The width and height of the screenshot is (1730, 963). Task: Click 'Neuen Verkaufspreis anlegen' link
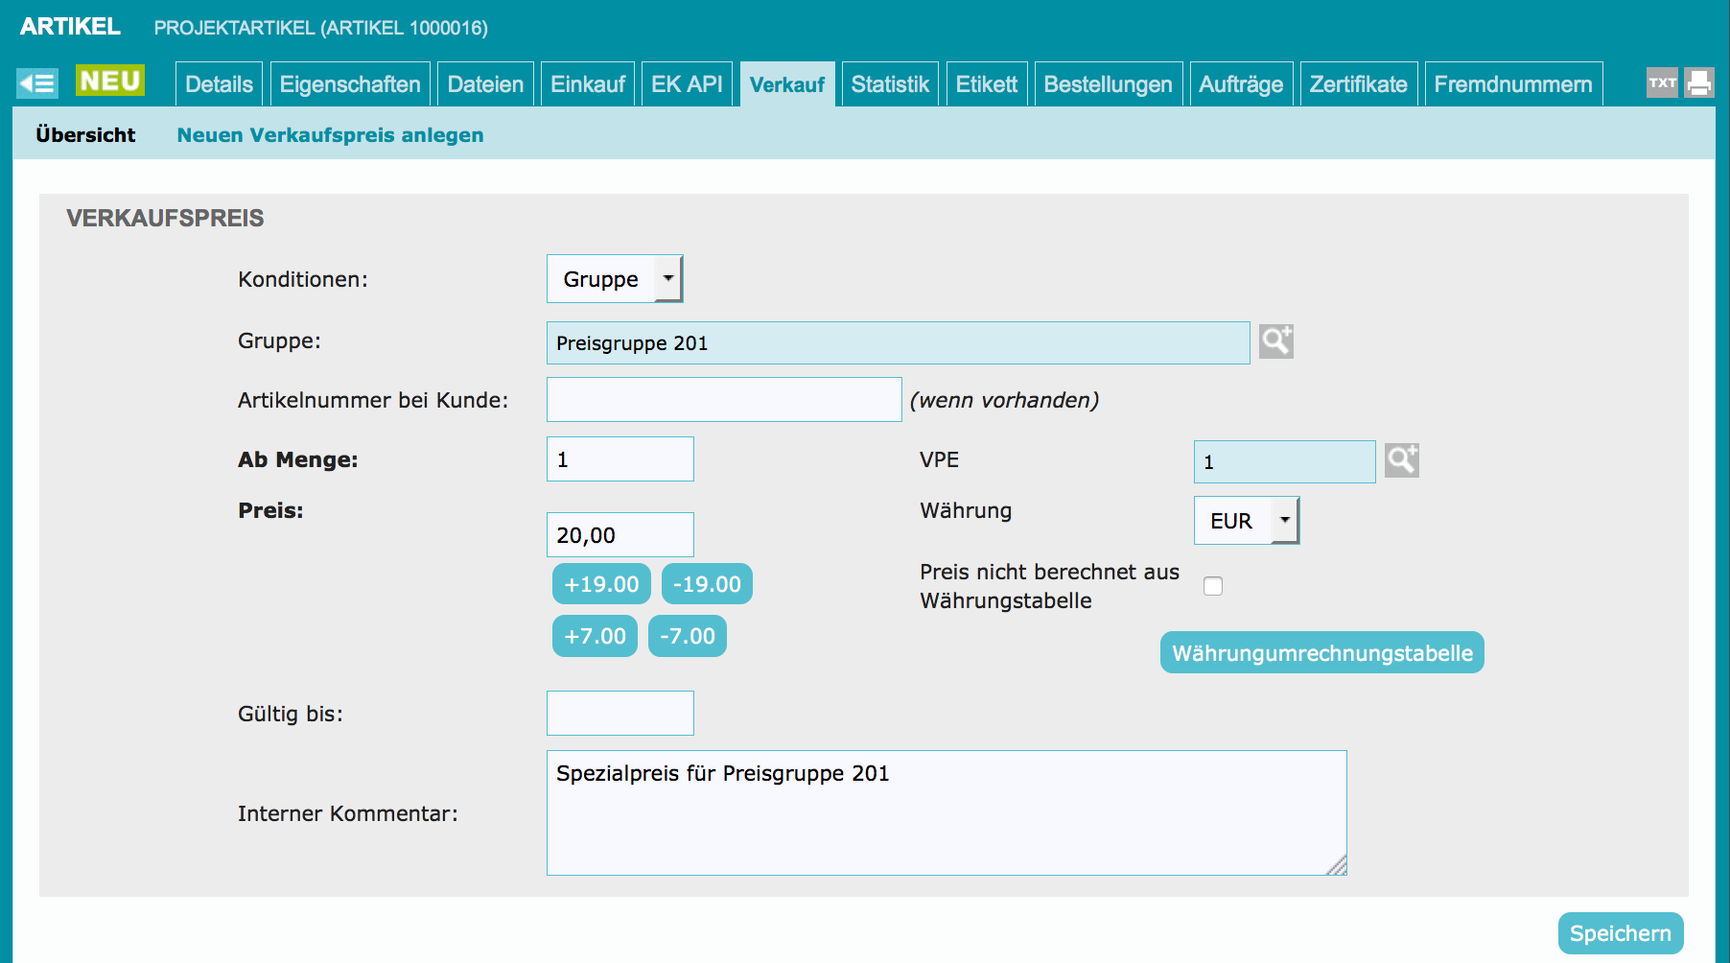coord(330,135)
